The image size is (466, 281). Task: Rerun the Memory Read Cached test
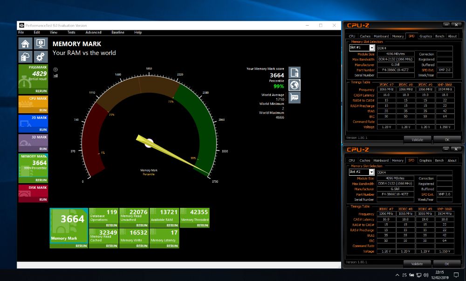point(111,246)
